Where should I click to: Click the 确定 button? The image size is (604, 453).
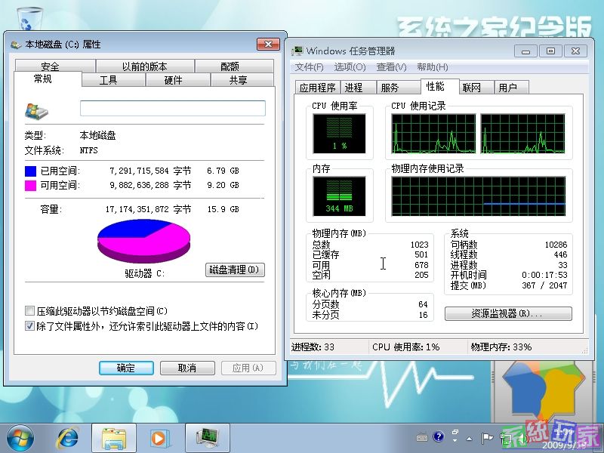[x=126, y=368]
